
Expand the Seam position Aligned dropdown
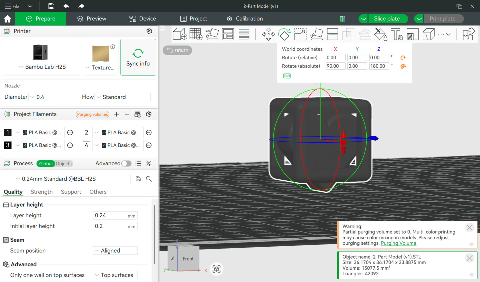(115, 250)
